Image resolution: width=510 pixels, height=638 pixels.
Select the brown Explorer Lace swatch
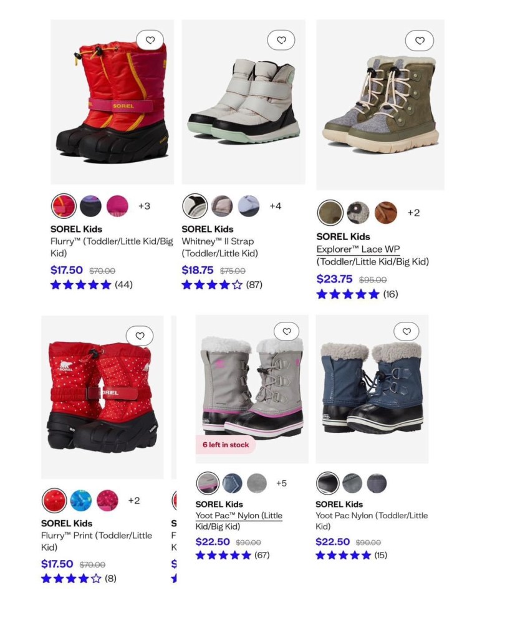tap(385, 213)
